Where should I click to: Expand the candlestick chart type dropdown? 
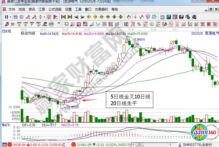point(45,17)
